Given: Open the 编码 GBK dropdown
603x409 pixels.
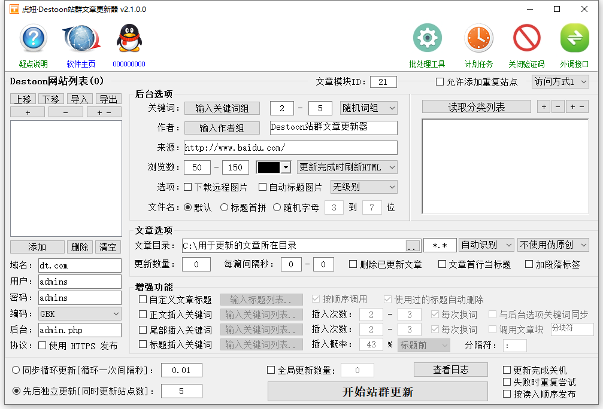Looking at the screenshot, I should pyautogui.click(x=80, y=314).
